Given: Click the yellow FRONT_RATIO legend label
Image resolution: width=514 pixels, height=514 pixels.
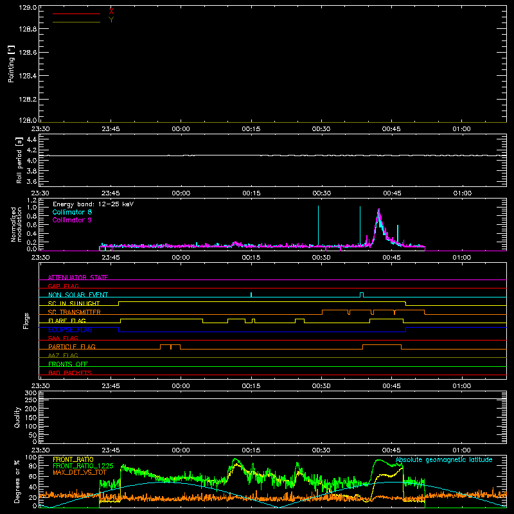Looking at the screenshot, I should click(73, 459).
